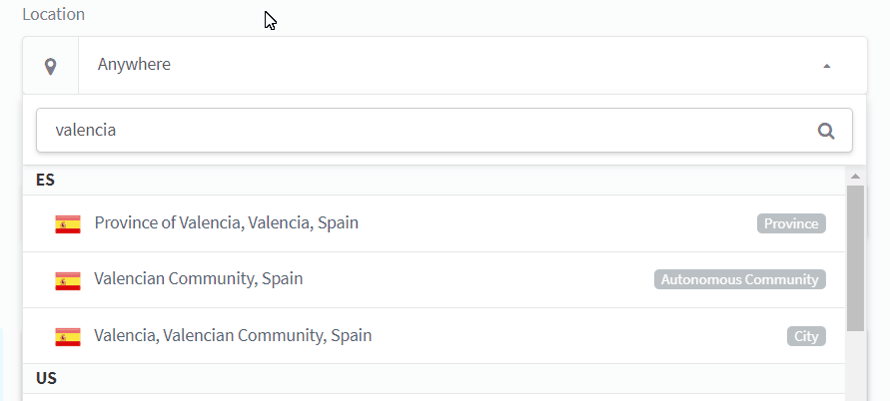The width and height of the screenshot is (890, 401).
Task: Click the City badge
Action: 806,336
